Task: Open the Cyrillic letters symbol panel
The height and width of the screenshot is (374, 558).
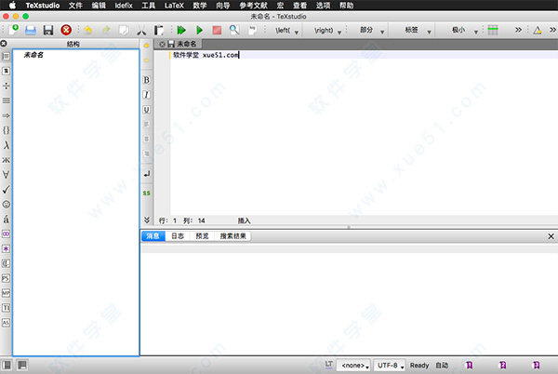Action: 7,160
